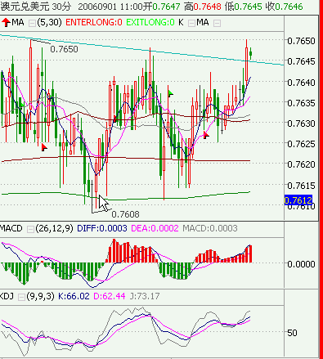Click the highlighted 0.7612 price tag on axis
The image size is (323, 359).
tap(298, 200)
